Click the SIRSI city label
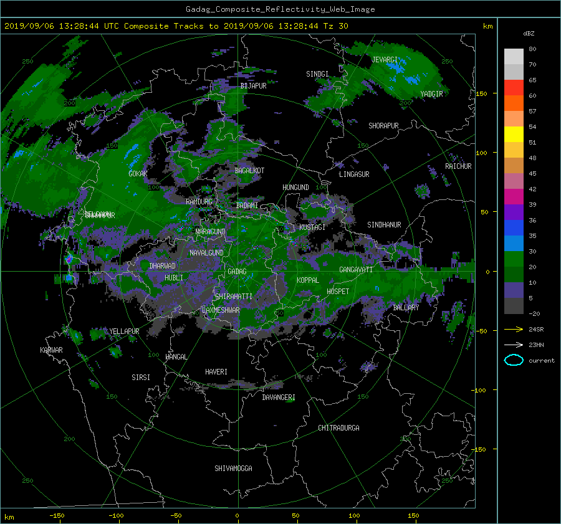561x524 pixels. click(141, 378)
